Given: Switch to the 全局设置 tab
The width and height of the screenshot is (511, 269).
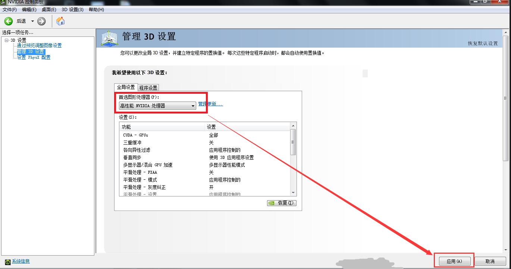Looking at the screenshot, I should click(x=126, y=87).
